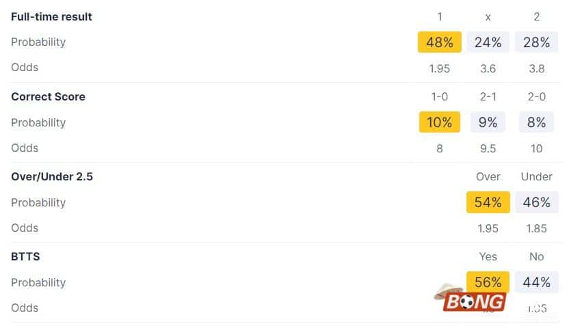The image size is (569, 326).
Task: Pick the 1.85 Under odds value
Action: (x=536, y=228)
